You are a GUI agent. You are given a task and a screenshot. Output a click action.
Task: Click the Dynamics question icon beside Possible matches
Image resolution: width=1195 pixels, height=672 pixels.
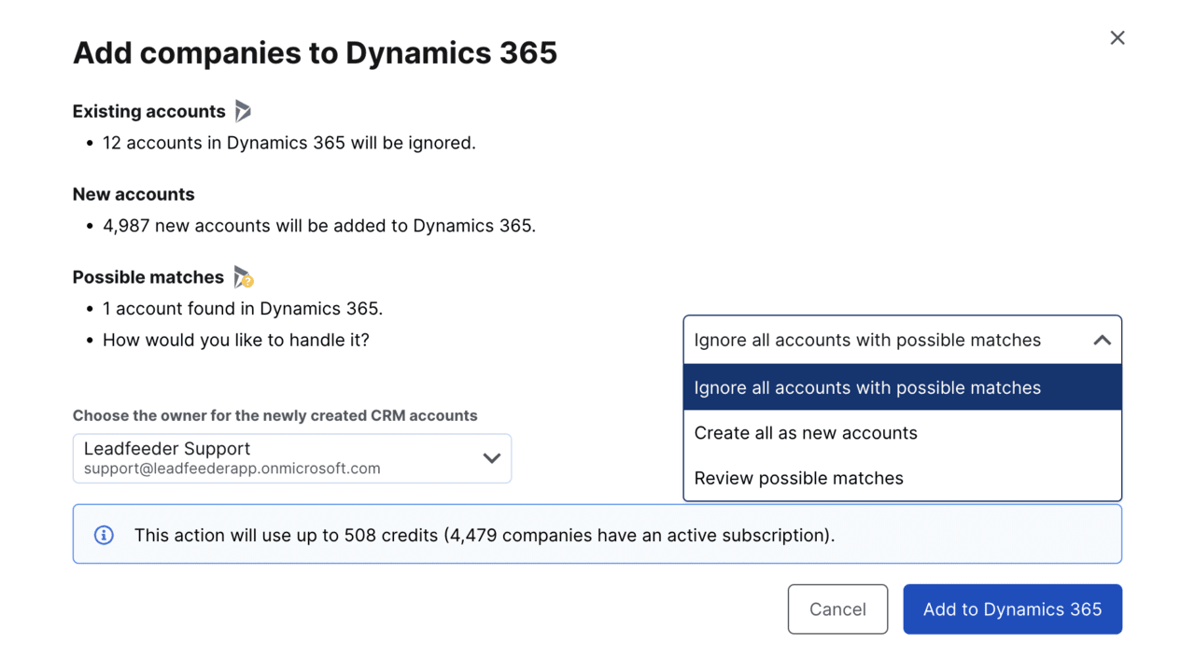coord(244,277)
